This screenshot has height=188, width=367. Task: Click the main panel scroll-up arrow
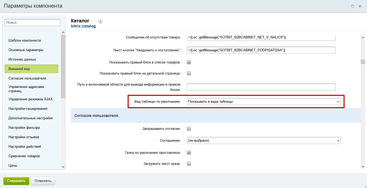tap(363, 38)
